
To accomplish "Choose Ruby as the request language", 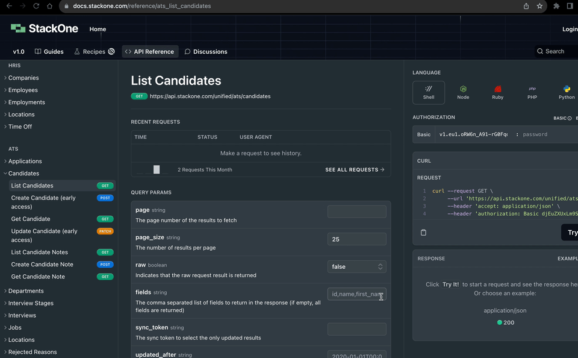I will [x=497, y=92].
